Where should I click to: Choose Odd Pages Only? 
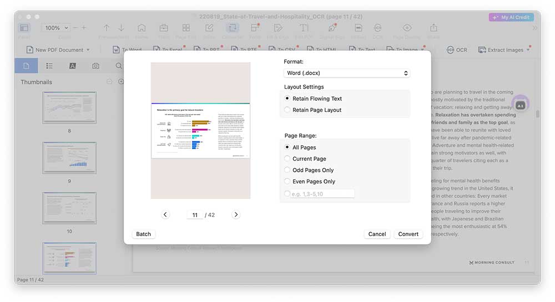coord(287,170)
